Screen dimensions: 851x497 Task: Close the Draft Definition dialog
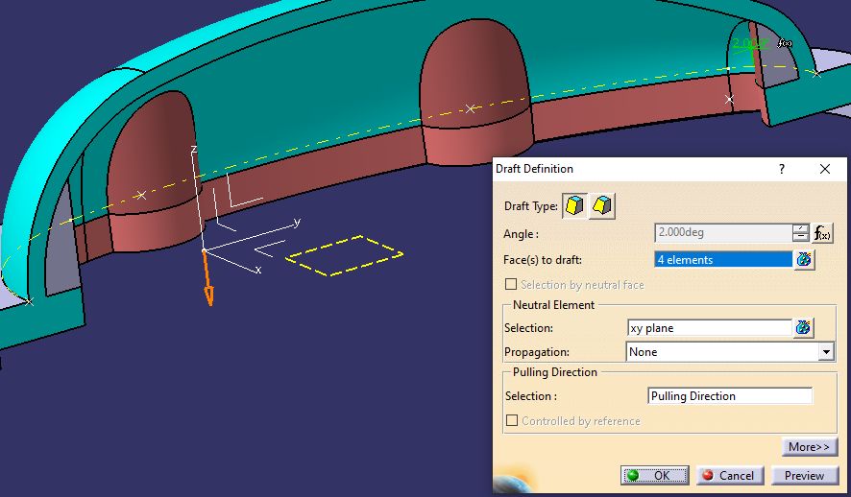(825, 169)
